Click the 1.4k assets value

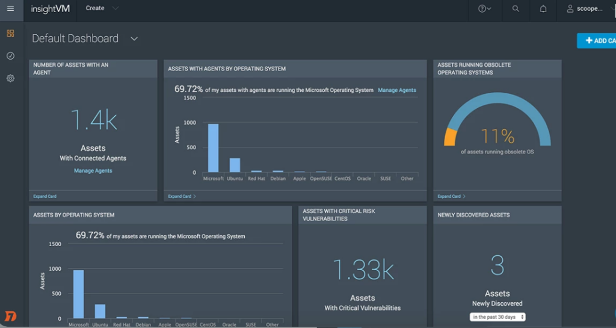click(x=93, y=120)
